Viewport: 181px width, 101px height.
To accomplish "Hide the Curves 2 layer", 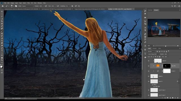I will 149,71.
